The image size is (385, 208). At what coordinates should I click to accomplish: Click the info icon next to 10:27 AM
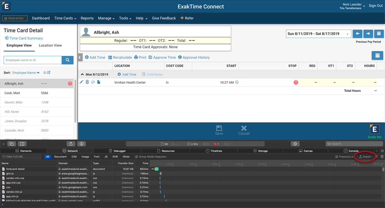pos(237,82)
